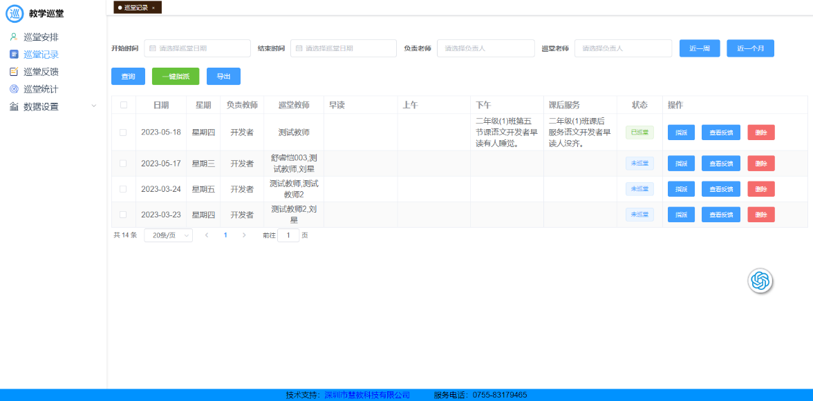The width and height of the screenshot is (813, 401).
Task: Check the 2023-03-23 row checkbox
Action: click(x=123, y=214)
